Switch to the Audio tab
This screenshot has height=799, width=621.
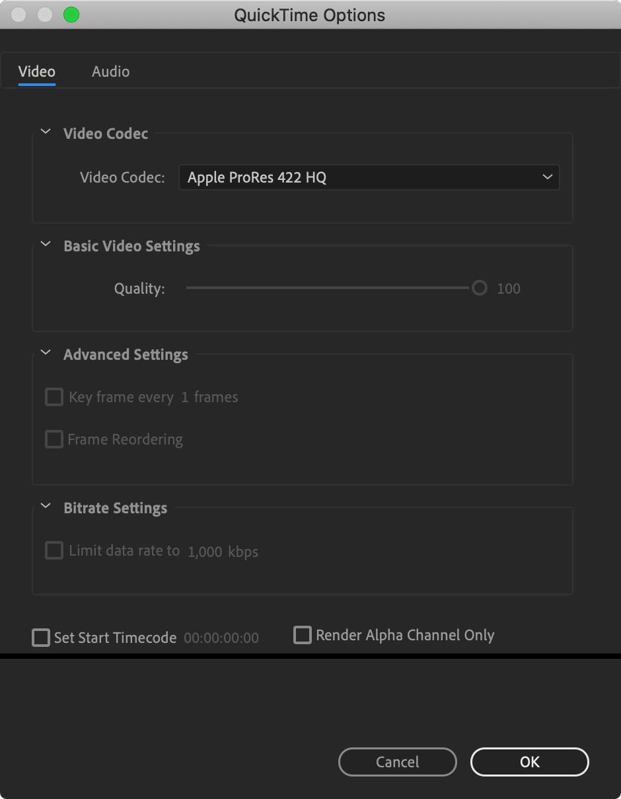(110, 71)
